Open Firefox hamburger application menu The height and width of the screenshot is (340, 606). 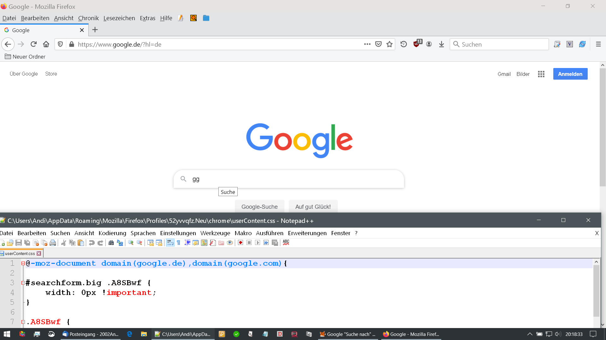[598, 44]
